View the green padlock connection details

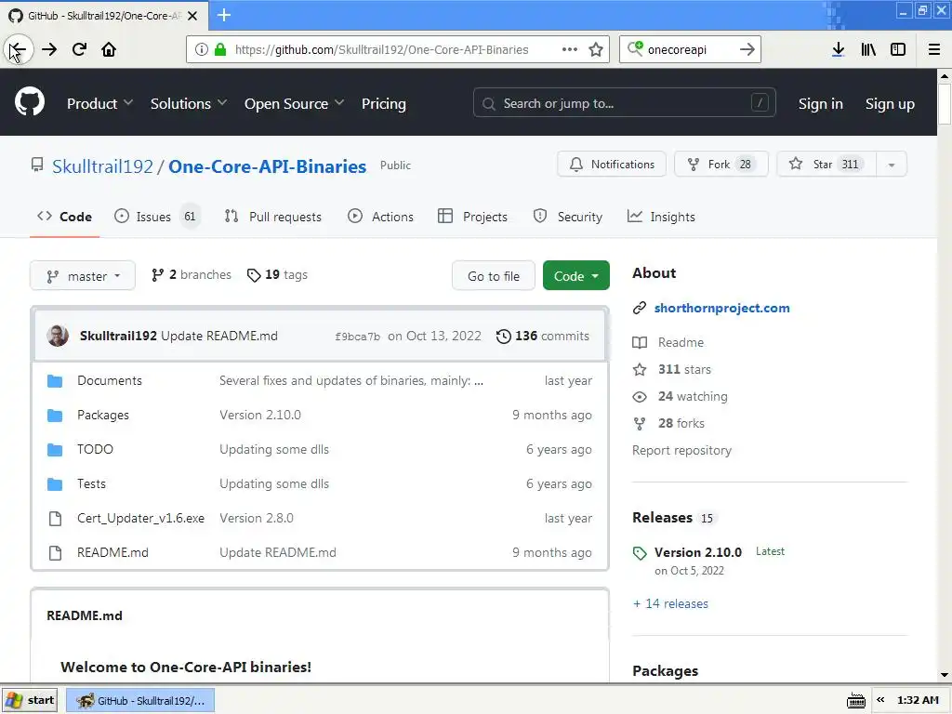(220, 50)
